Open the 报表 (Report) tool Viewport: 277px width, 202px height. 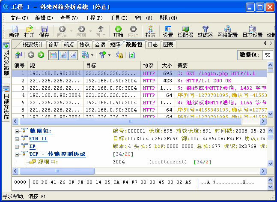[151, 31]
